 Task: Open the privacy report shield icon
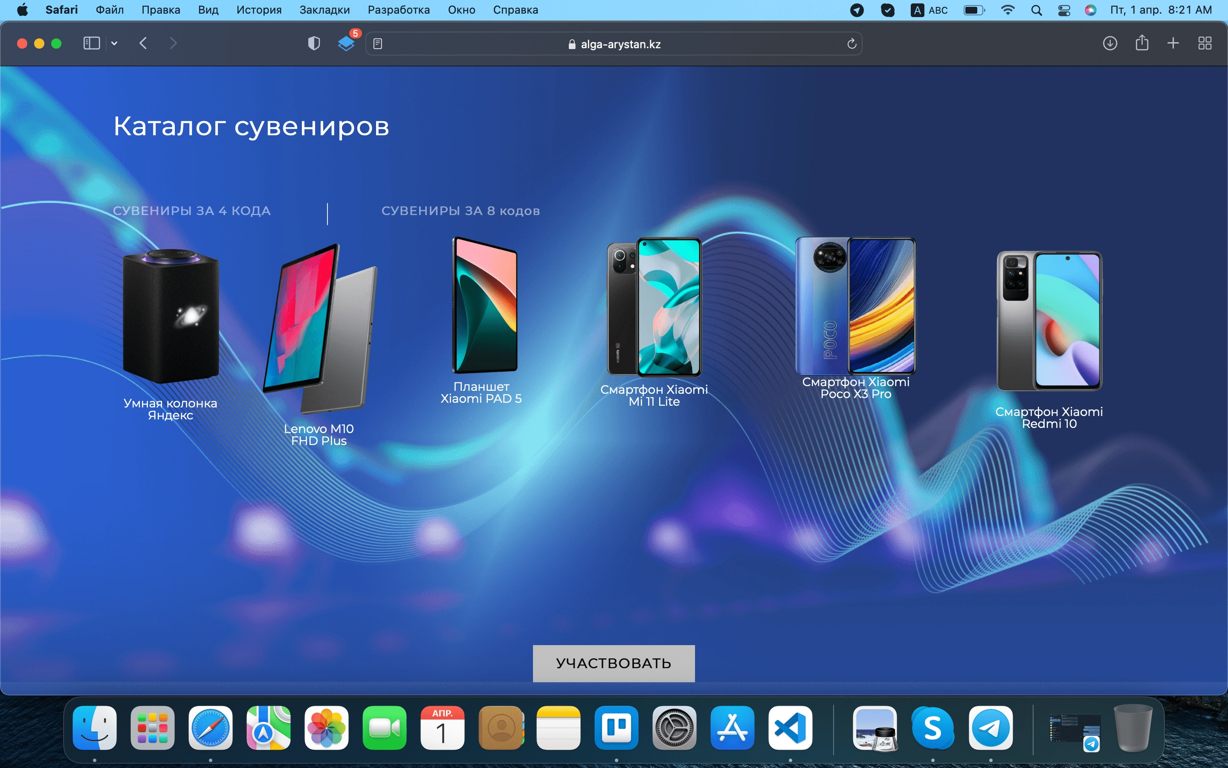314,43
